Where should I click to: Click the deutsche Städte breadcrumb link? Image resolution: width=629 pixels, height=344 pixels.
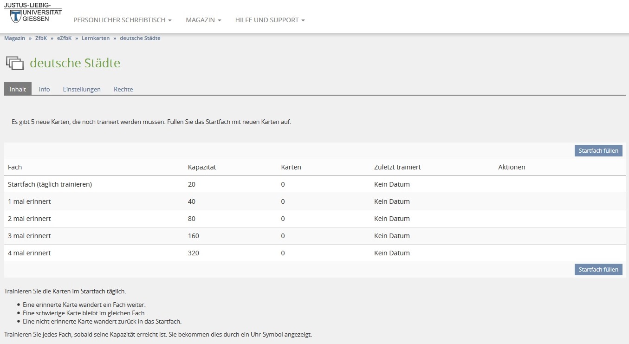pos(140,38)
